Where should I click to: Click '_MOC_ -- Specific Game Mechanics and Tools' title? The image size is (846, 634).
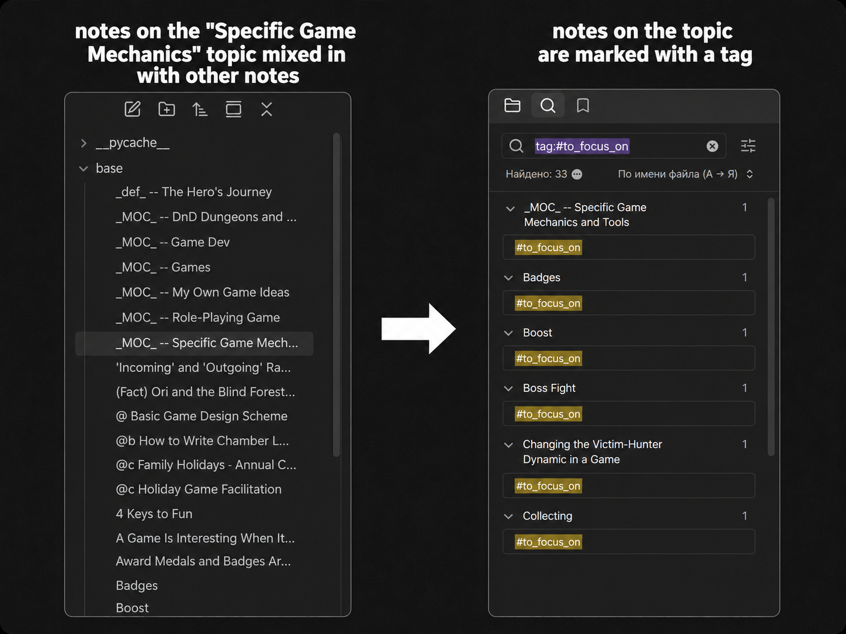585,215
